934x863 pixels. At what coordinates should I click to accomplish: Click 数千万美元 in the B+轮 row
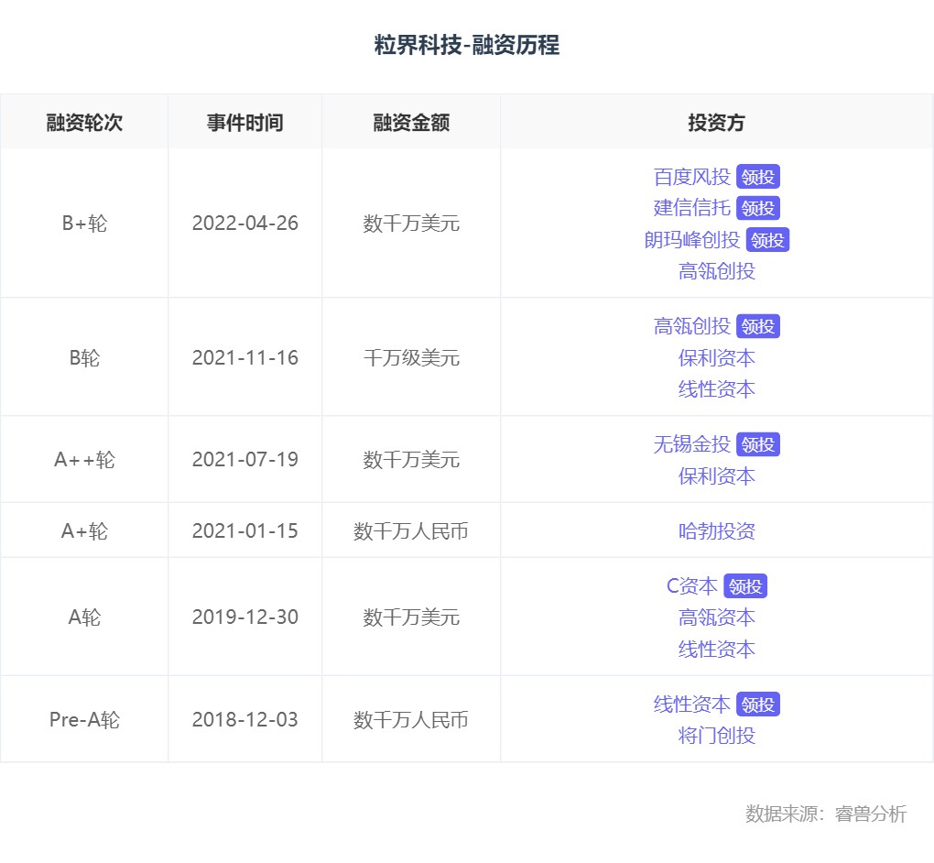[x=411, y=224]
